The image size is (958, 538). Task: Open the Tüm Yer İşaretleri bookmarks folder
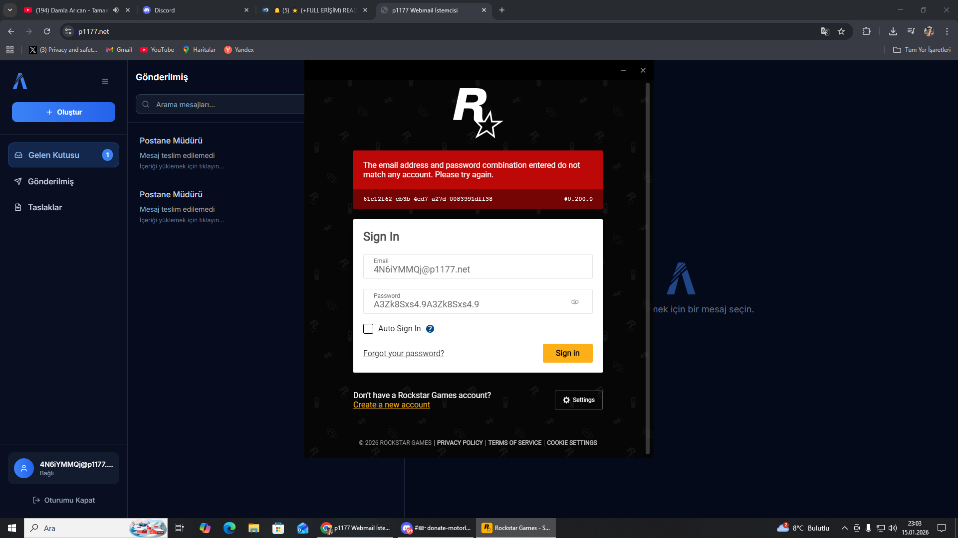[x=922, y=50]
